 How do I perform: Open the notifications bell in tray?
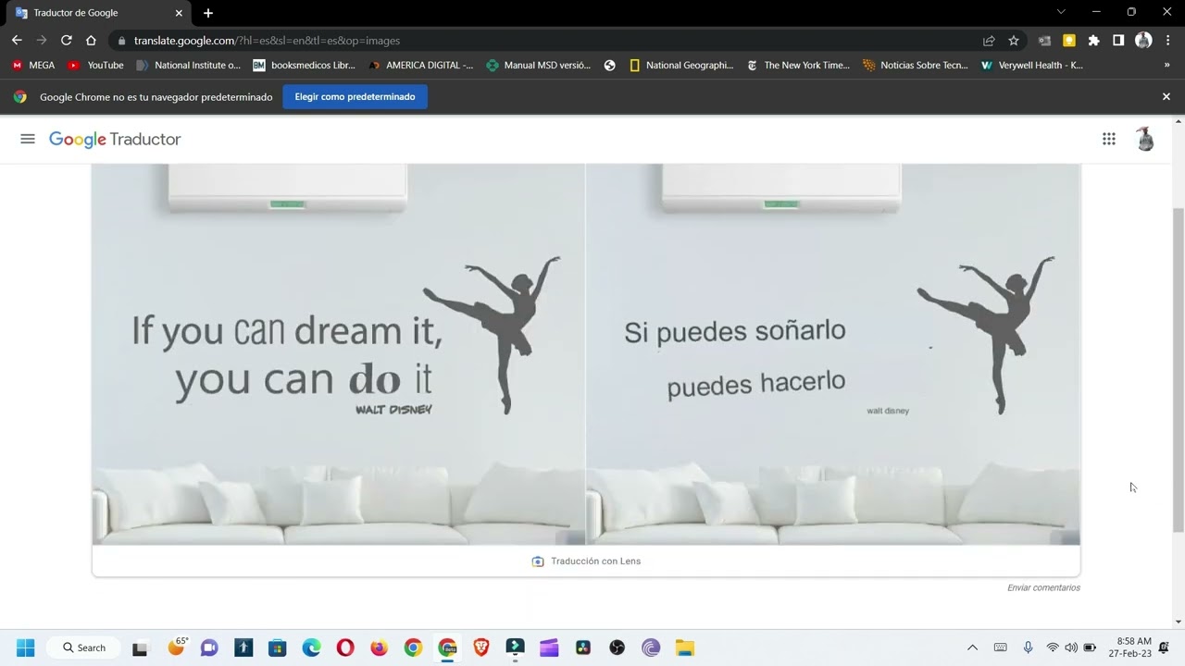pyautogui.click(x=1165, y=647)
